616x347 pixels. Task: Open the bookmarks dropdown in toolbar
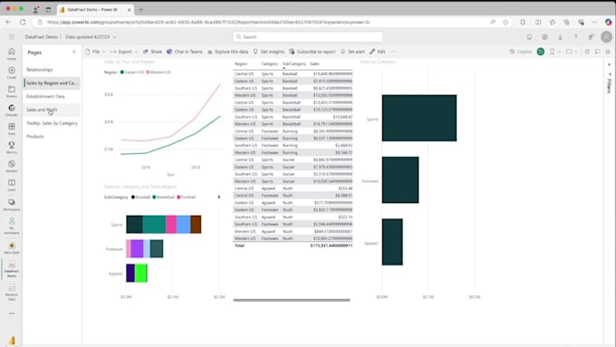click(x=554, y=52)
